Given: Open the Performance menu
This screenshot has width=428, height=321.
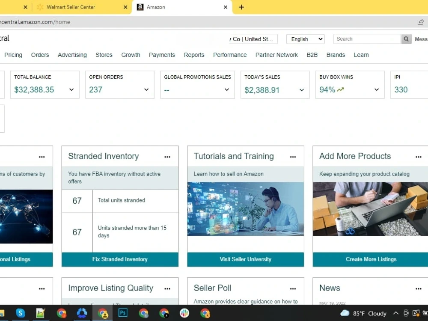Looking at the screenshot, I should click(230, 55).
